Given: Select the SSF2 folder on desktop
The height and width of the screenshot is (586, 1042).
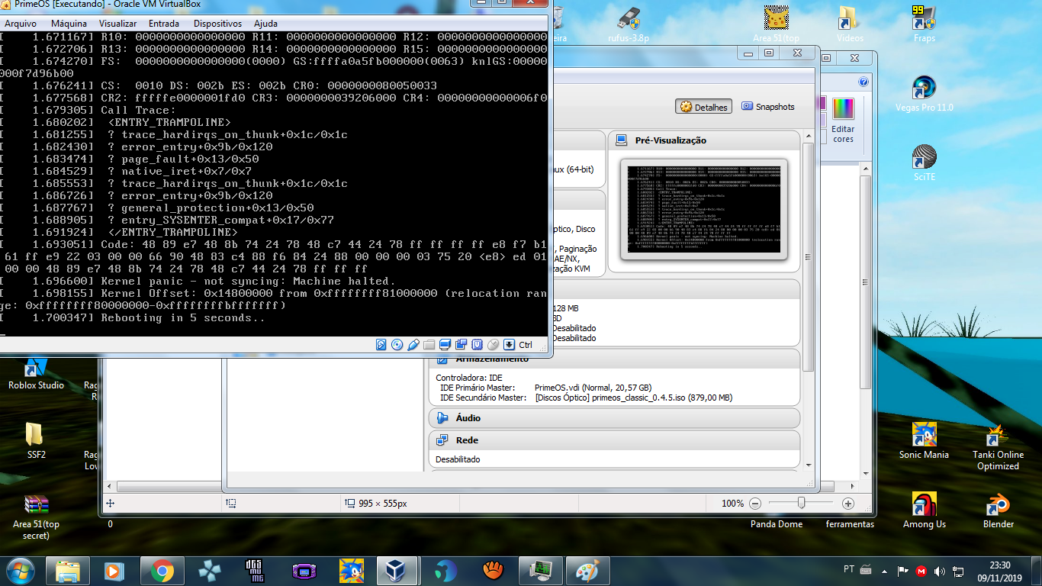Looking at the screenshot, I should pos(36,440).
